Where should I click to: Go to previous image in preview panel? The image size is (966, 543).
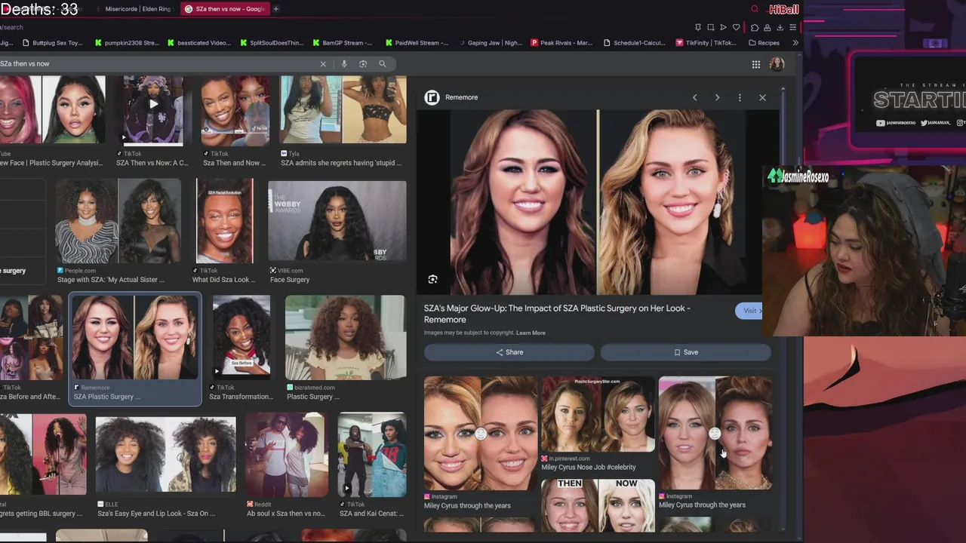pos(695,97)
